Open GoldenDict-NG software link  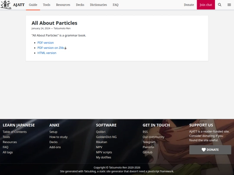point(106,137)
